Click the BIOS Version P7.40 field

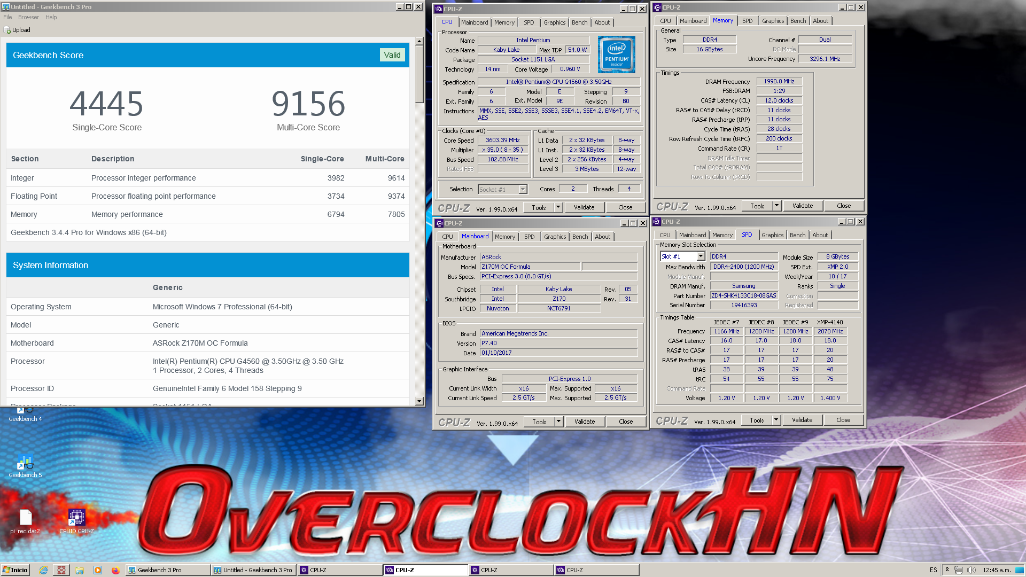click(558, 343)
